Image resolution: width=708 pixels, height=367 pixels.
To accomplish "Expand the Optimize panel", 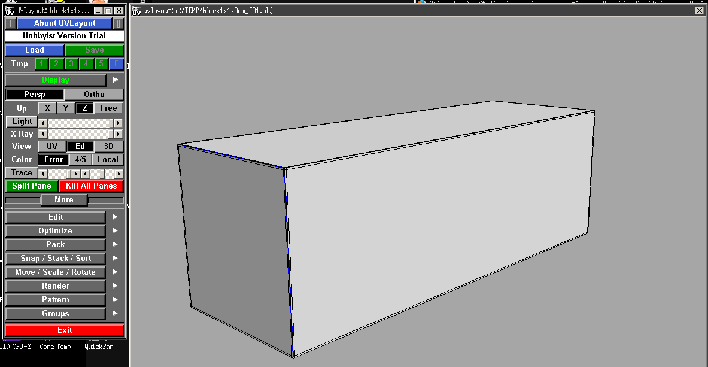I will pyautogui.click(x=56, y=231).
